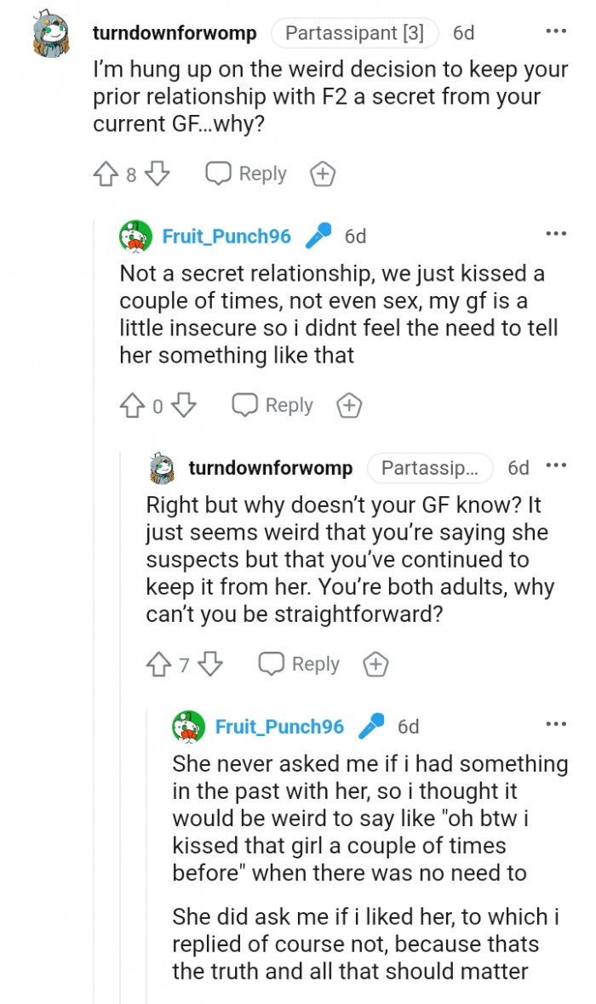Viewport: 596px width, 1004px height.
Task: Click the OP microphone badge next to Fruit_Punch96
Action: 317,236
